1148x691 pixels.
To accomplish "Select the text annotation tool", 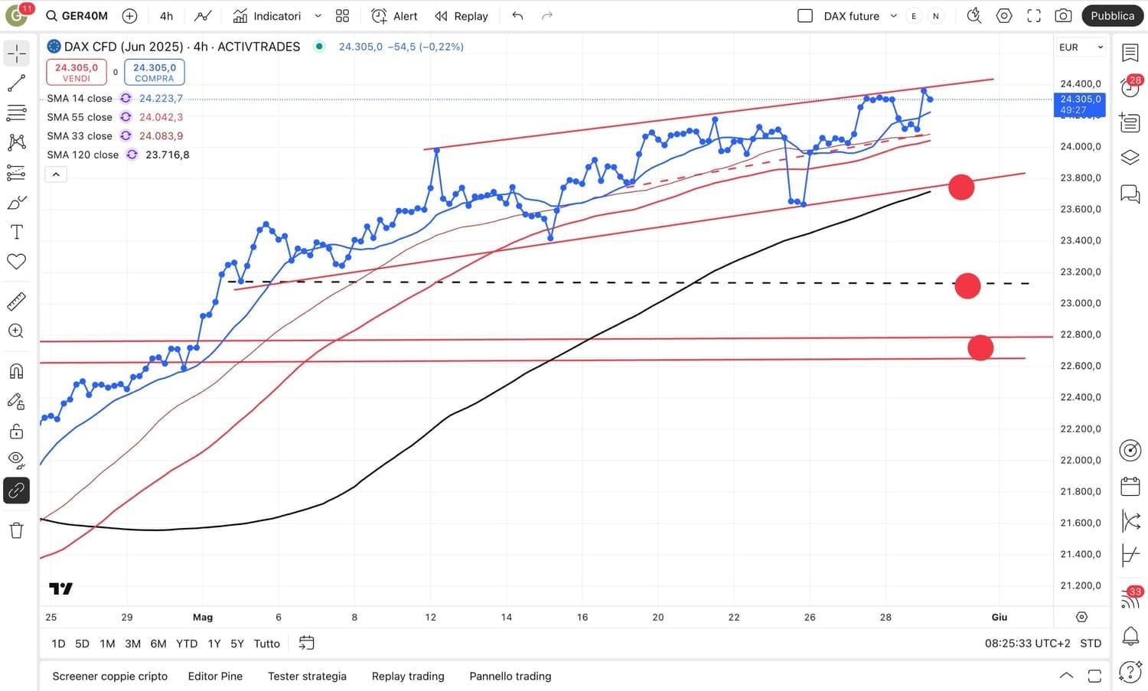I will [17, 232].
